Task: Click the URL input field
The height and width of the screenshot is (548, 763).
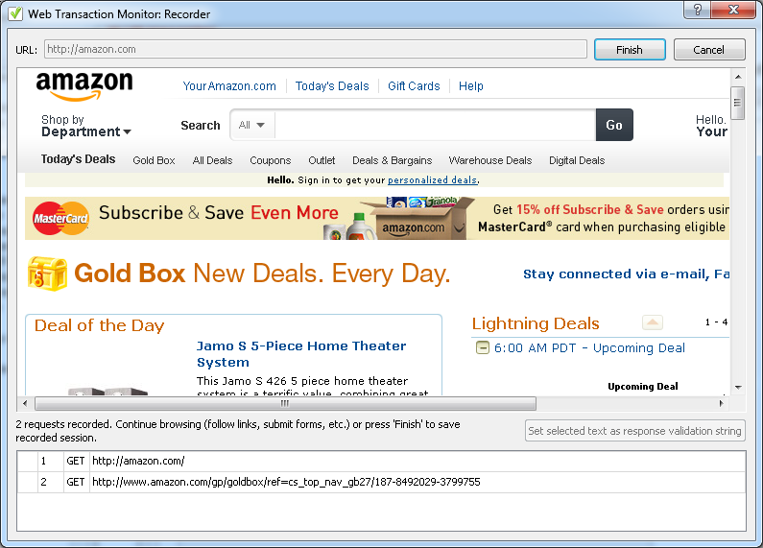Action: (x=316, y=49)
